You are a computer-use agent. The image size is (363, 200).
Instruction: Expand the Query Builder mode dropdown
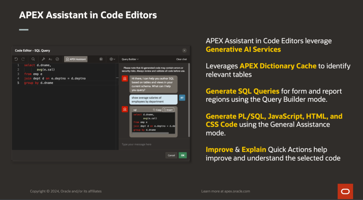point(130,59)
